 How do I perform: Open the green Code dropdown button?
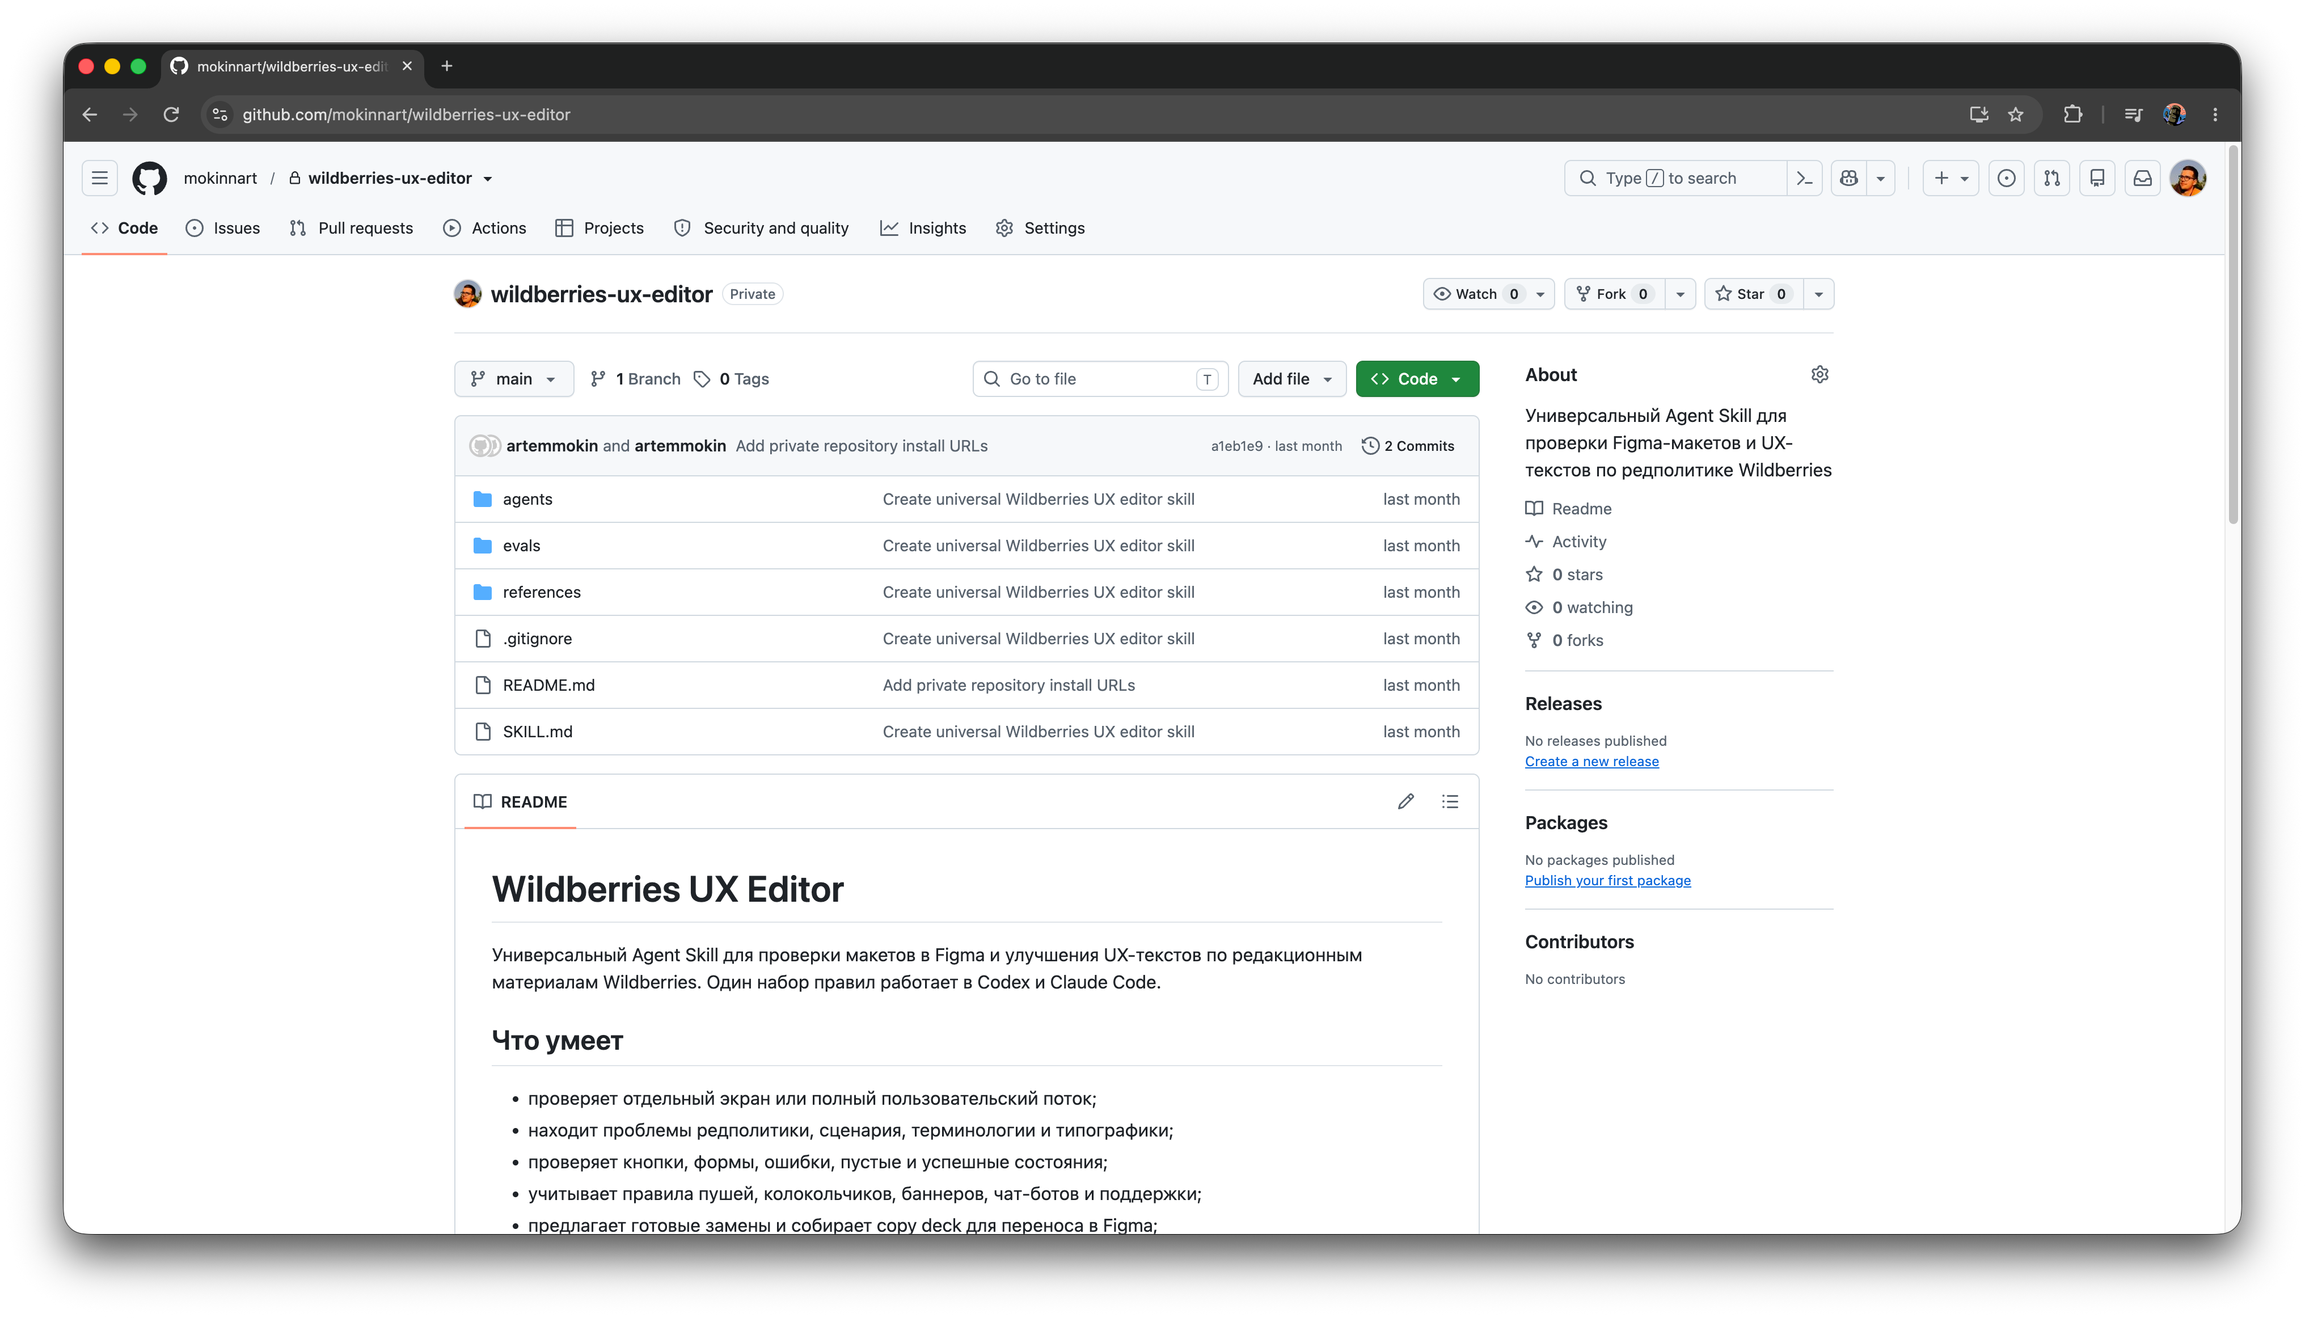1417,379
